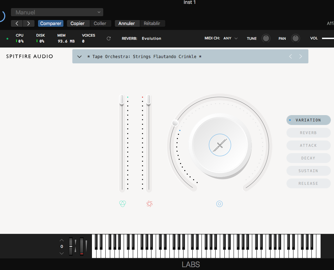Click the previous setting arrow under Manuel
The width and height of the screenshot is (334, 270).
pos(17,23)
